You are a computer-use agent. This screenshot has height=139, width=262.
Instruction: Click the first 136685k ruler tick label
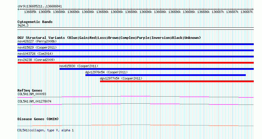pos(30,12)
